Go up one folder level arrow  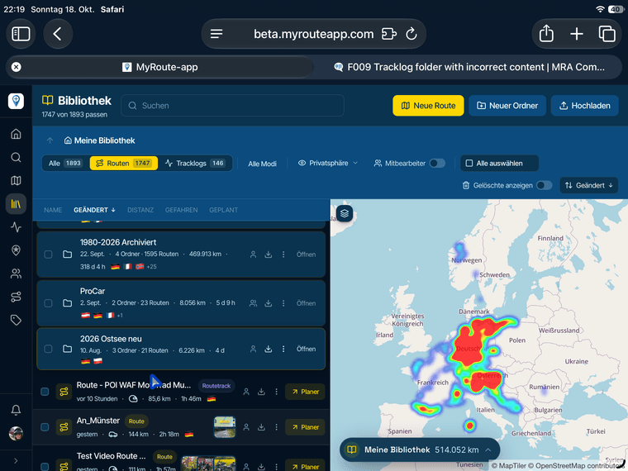[50, 140]
